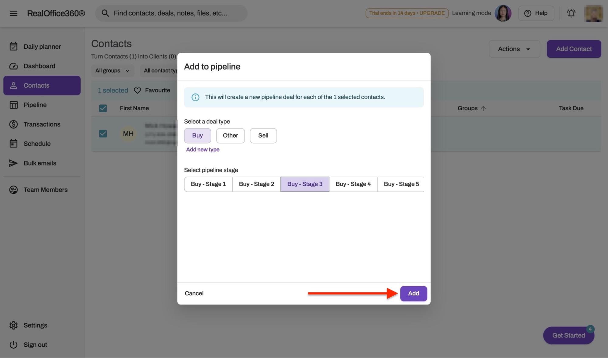Open the Dashboard view
Viewport: 608px width, 358px height.
pos(39,66)
